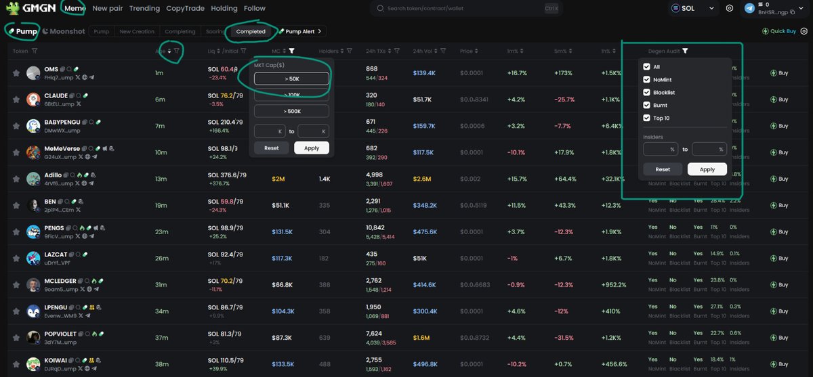Open the SOL chain dropdown
This screenshot has width=813, height=377.
tap(692, 9)
